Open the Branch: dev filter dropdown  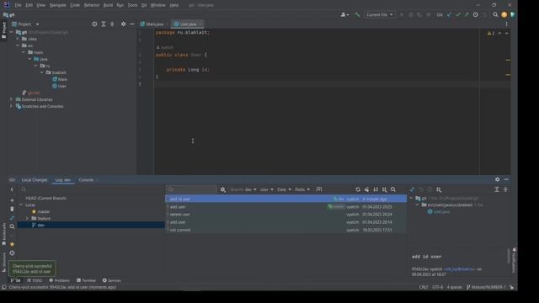click(x=243, y=189)
